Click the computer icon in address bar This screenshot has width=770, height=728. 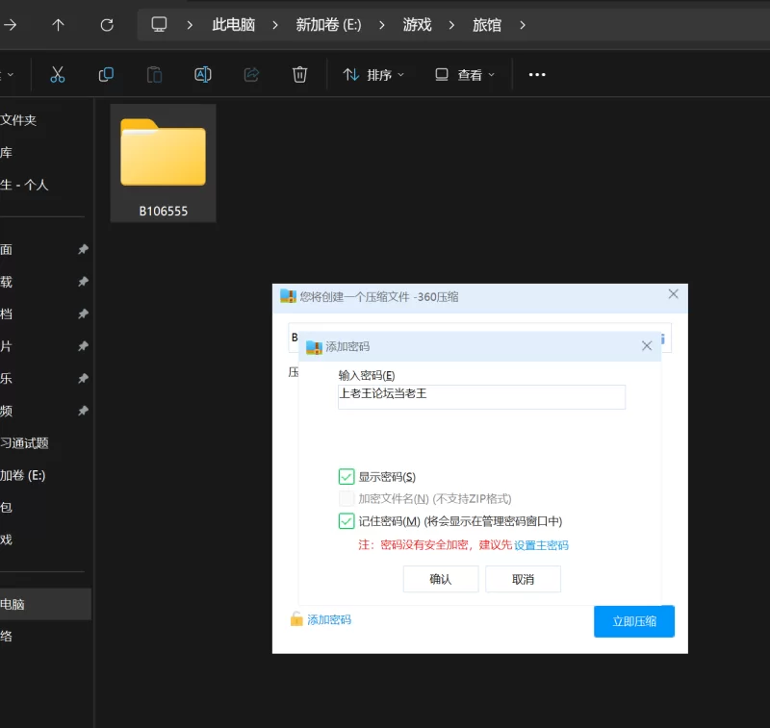[159, 24]
